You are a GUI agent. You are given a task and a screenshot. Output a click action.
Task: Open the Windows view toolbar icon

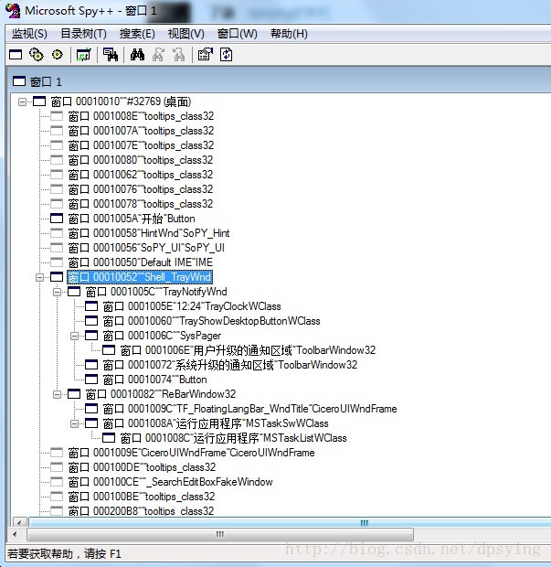[x=16, y=55]
